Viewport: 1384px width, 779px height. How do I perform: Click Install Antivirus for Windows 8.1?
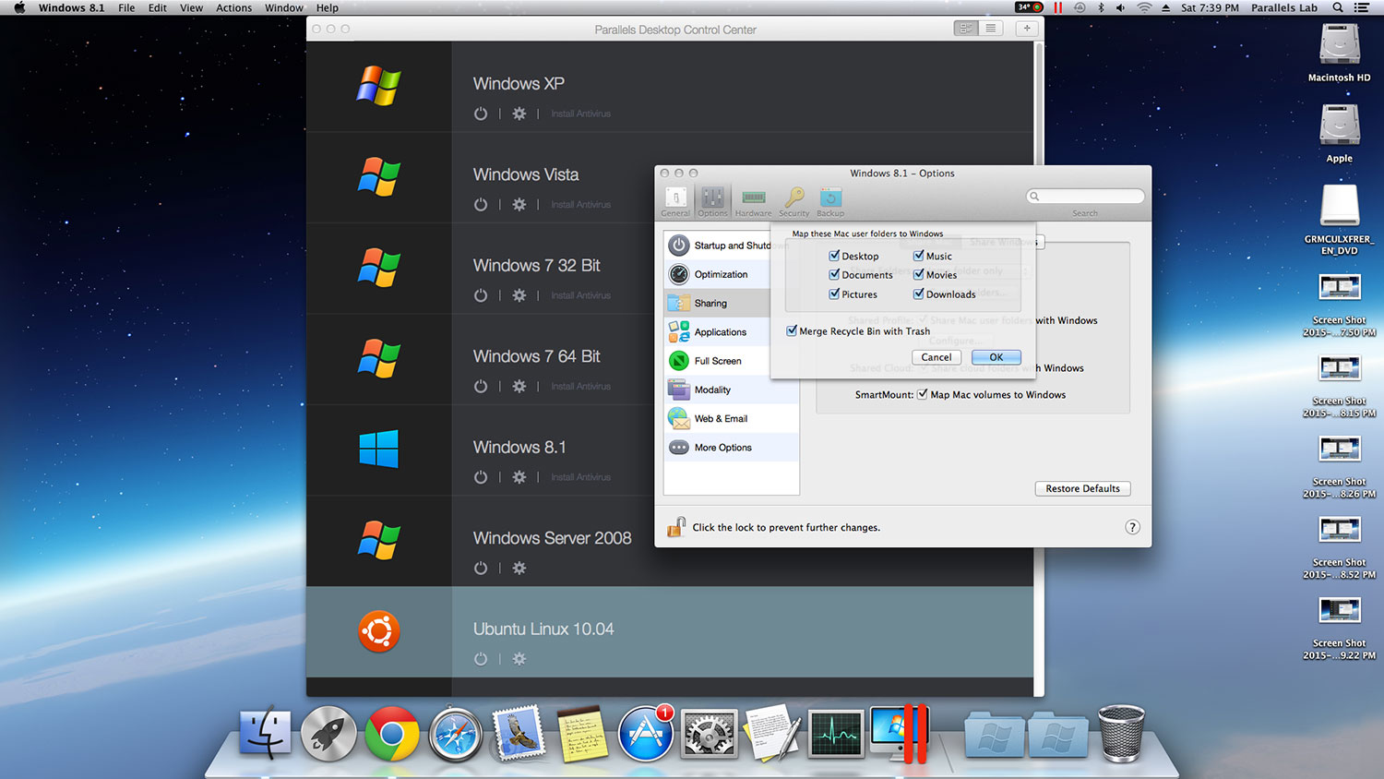[581, 477]
